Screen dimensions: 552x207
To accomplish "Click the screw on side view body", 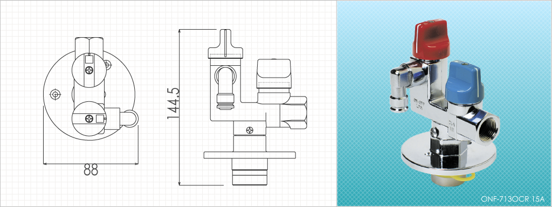I will 250,130.
